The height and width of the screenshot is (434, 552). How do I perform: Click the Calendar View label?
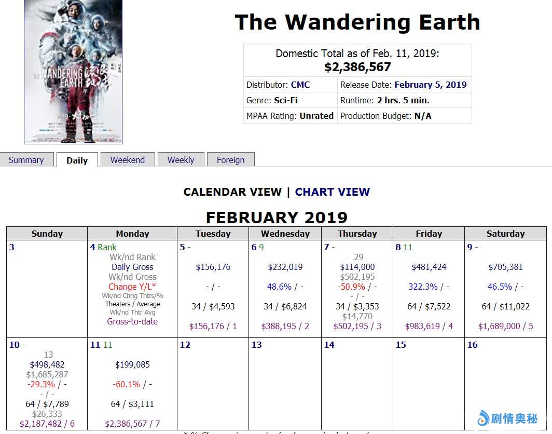click(232, 192)
